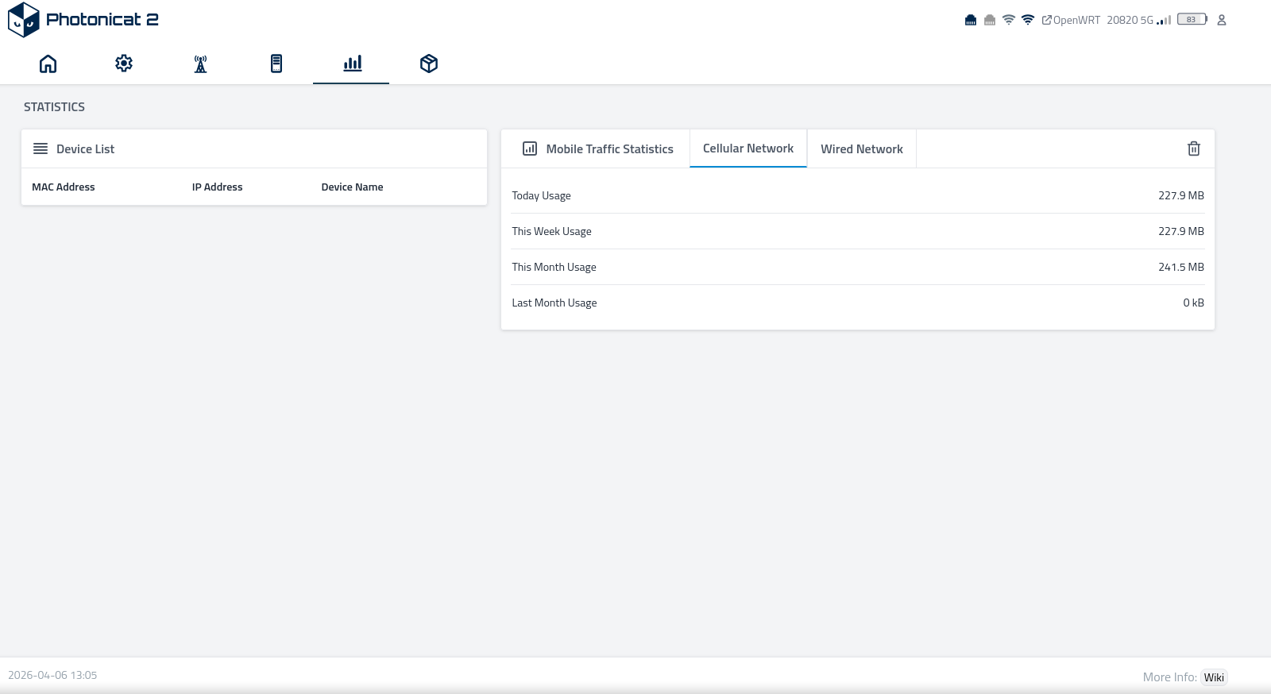Click the battery level indicator
Screen dimensions: 1271x694
[x=1192, y=20]
